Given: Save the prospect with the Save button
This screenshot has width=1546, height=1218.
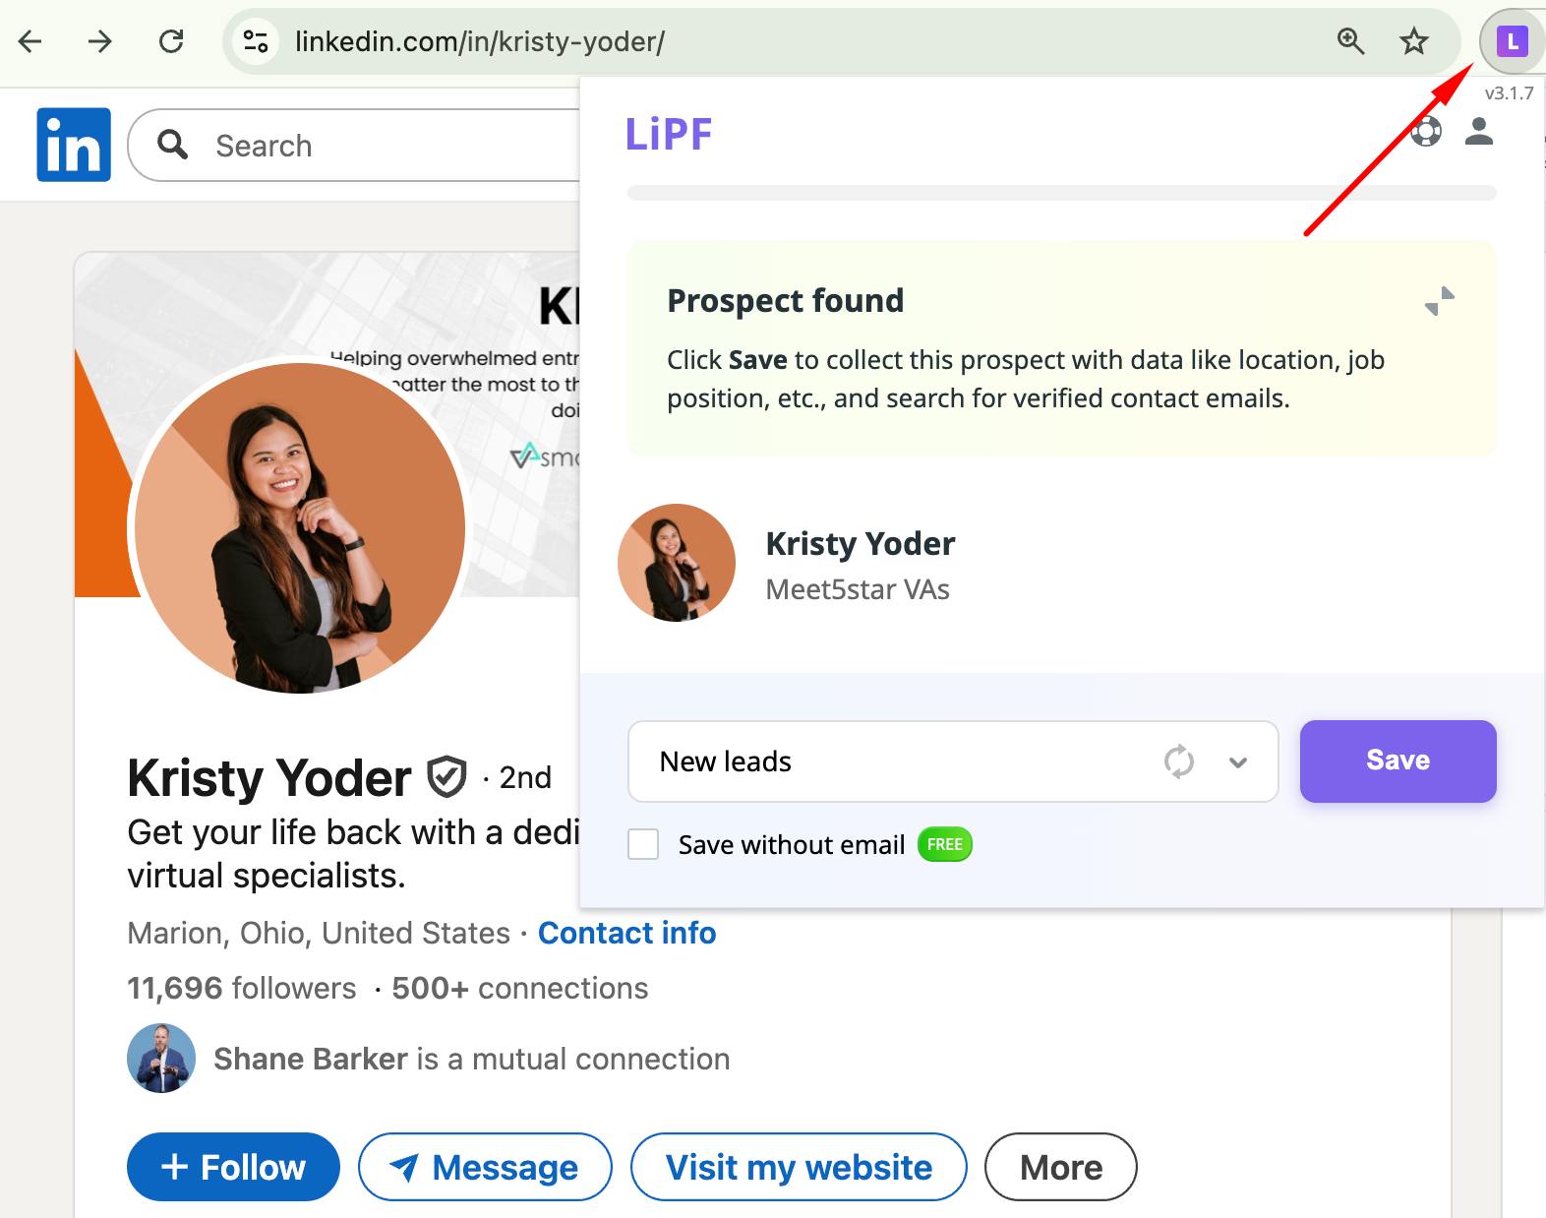Looking at the screenshot, I should point(1397,761).
